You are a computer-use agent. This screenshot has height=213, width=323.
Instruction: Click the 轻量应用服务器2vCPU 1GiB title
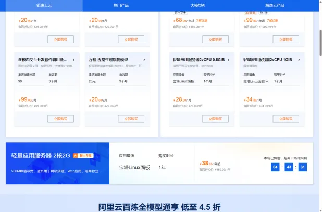coord(268,60)
